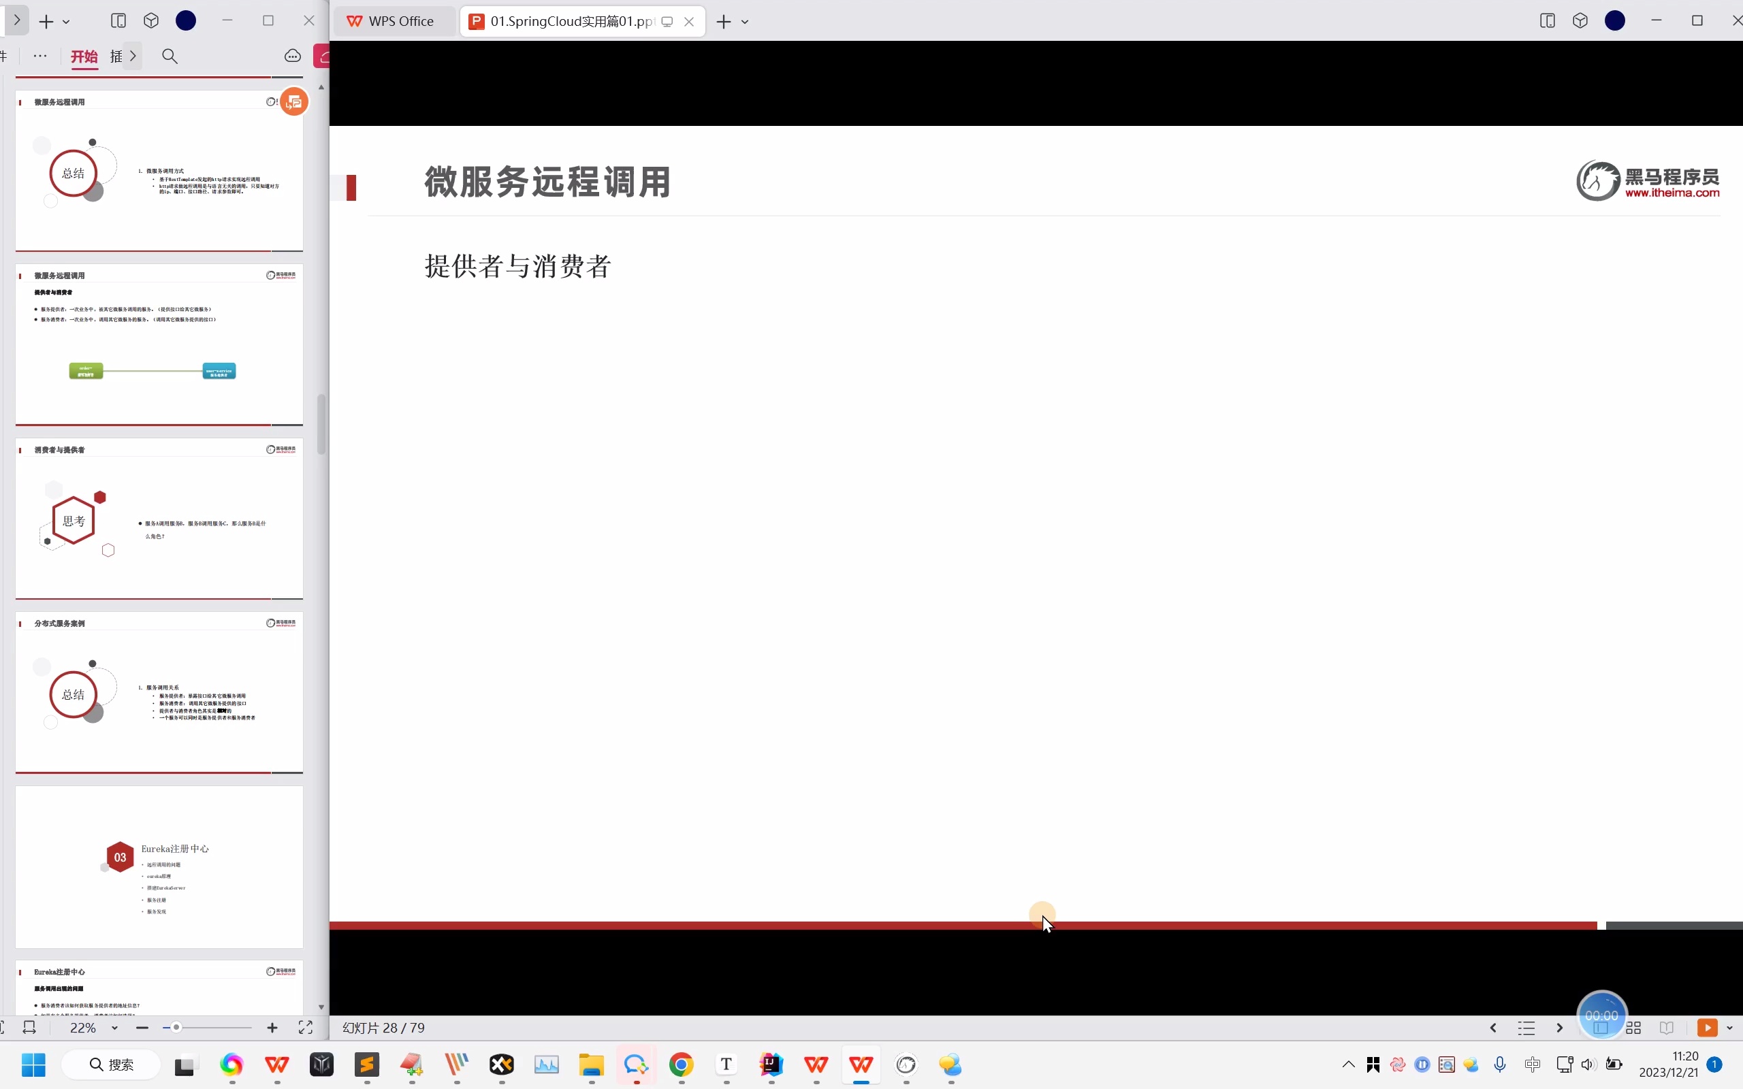Advance to next slide with the right arrow
The width and height of the screenshot is (1743, 1089).
point(1559,1028)
